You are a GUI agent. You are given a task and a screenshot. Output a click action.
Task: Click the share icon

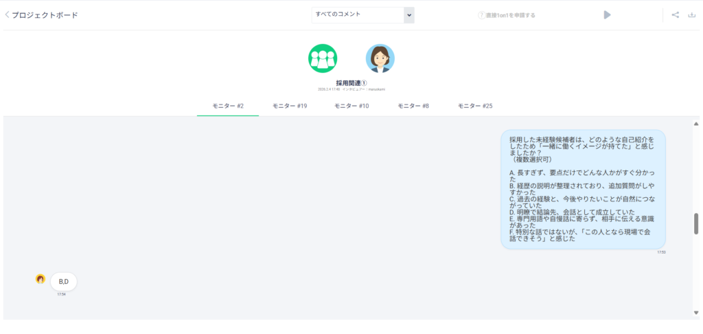(x=675, y=14)
